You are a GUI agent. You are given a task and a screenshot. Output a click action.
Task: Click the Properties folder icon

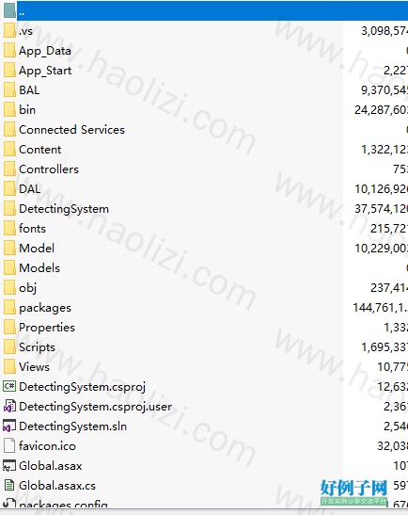pos(9,326)
